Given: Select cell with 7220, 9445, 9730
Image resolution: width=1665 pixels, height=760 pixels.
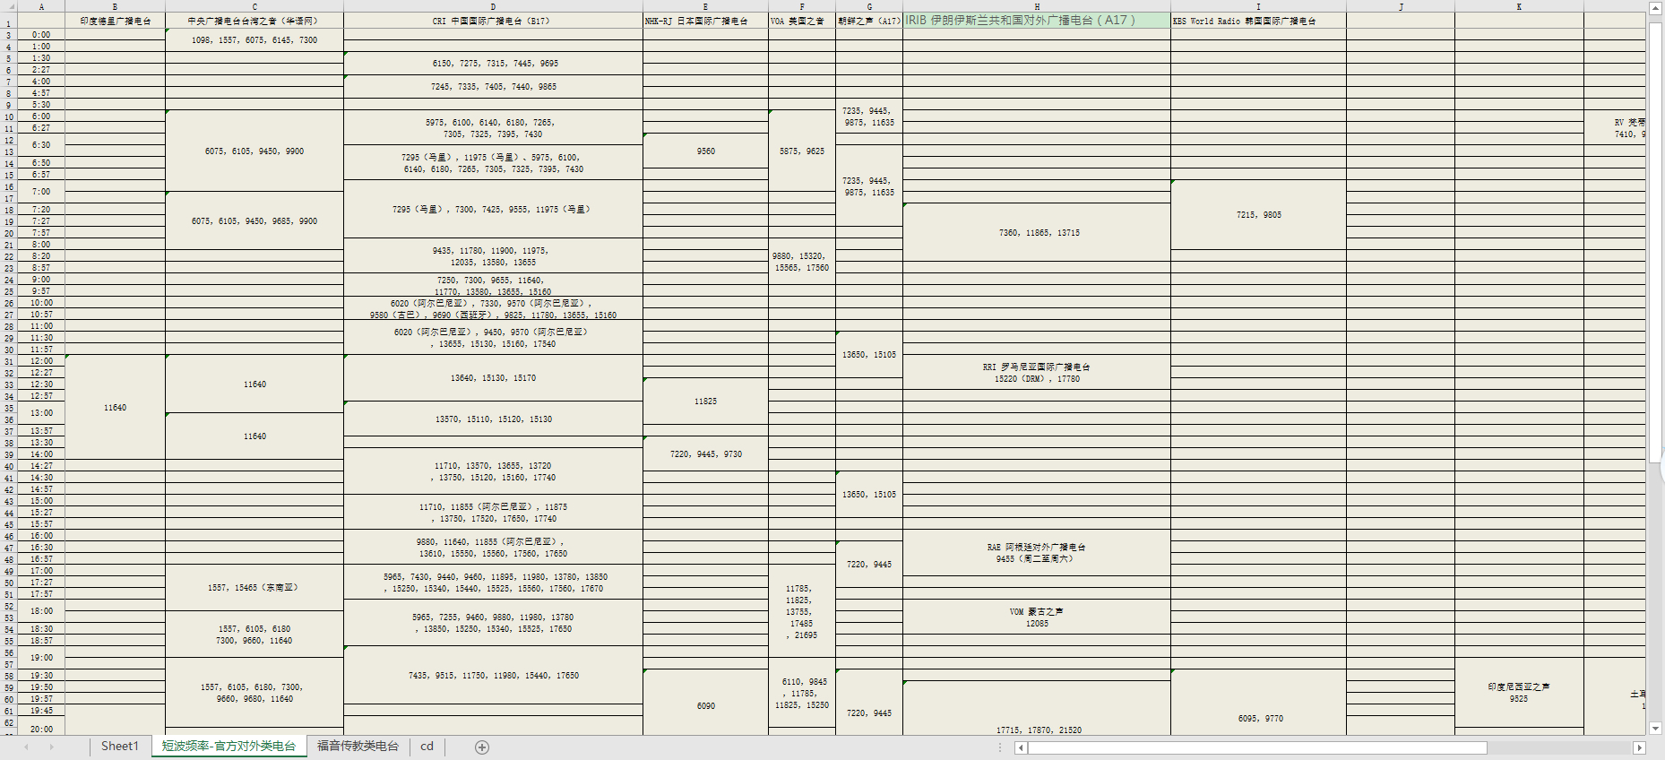Looking at the screenshot, I should pos(705,454).
